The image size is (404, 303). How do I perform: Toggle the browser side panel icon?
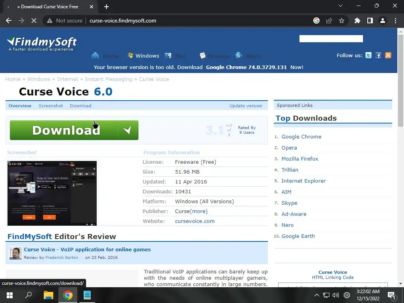pyautogui.click(x=370, y=21)
